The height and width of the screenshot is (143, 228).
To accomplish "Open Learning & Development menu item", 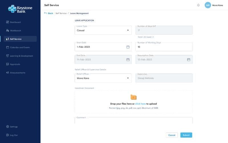I will point(20,56).
